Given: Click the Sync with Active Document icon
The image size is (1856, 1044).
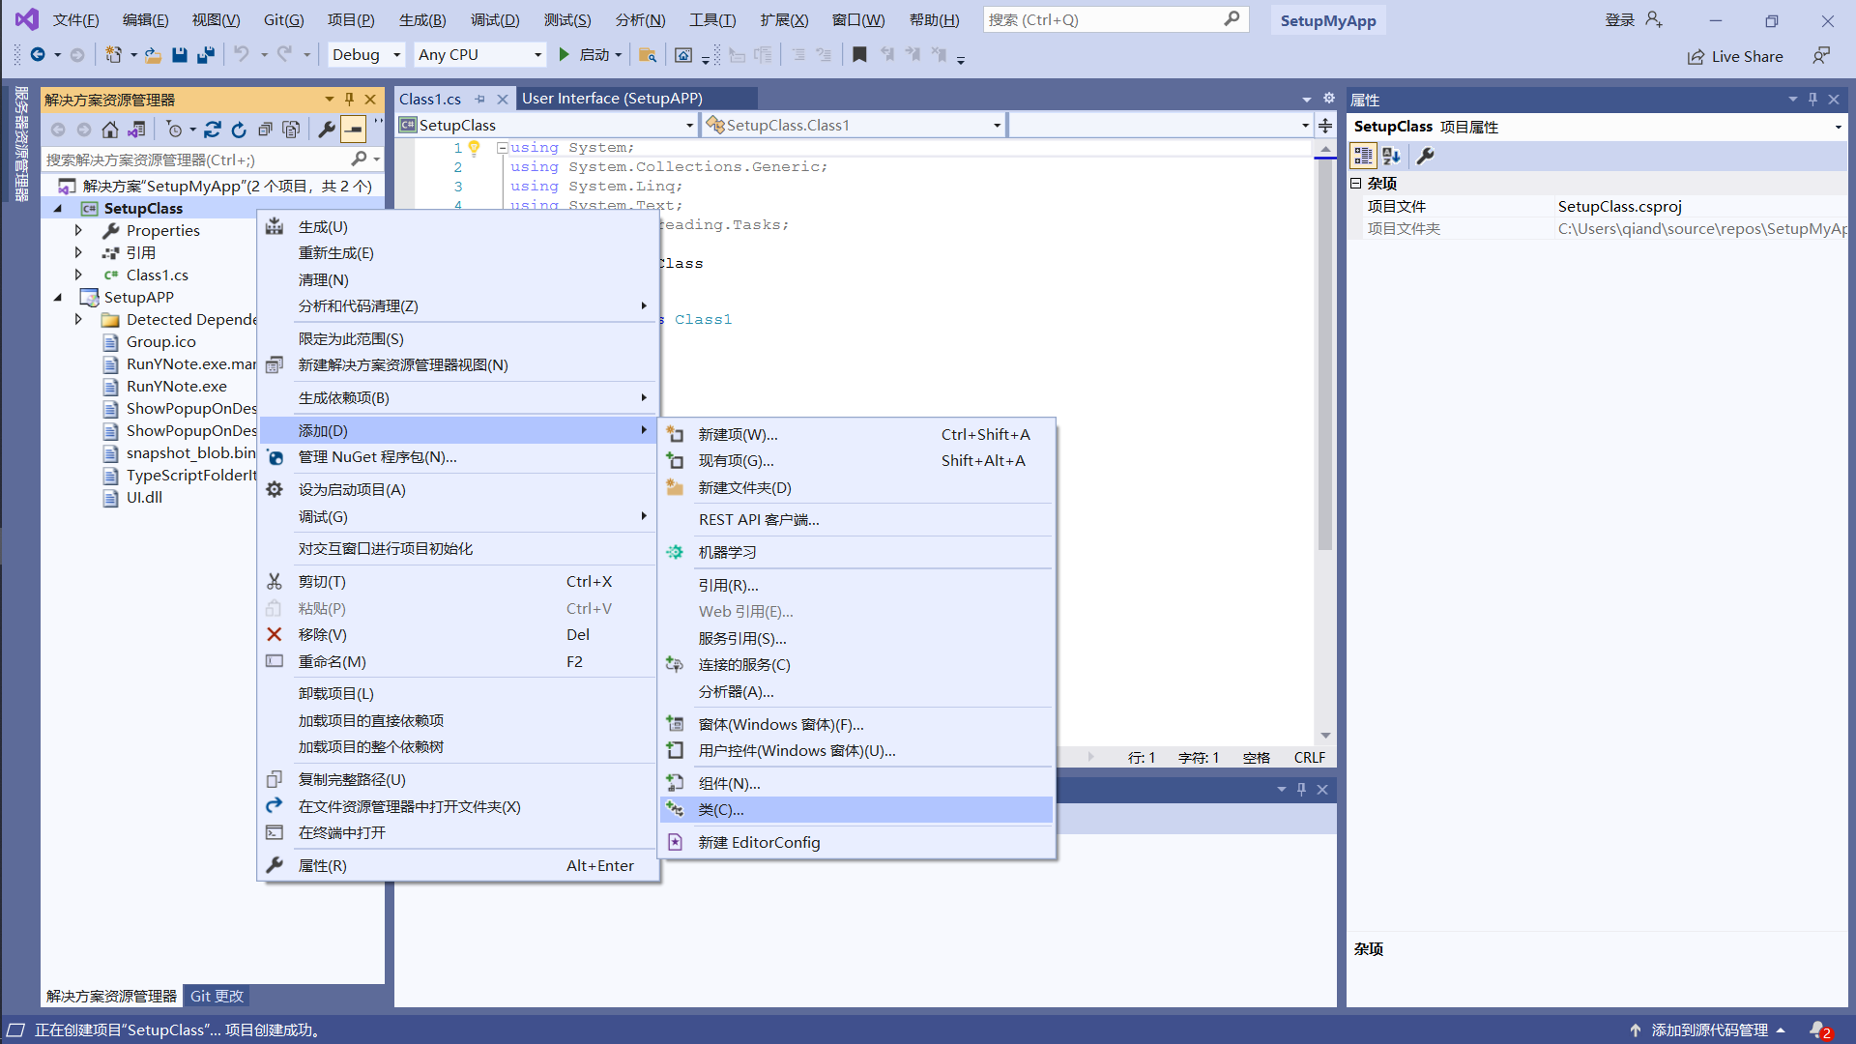Looking at the screenshot, I should [213, 130].
